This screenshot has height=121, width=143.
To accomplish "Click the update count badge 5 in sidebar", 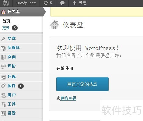I will point(15,28).
